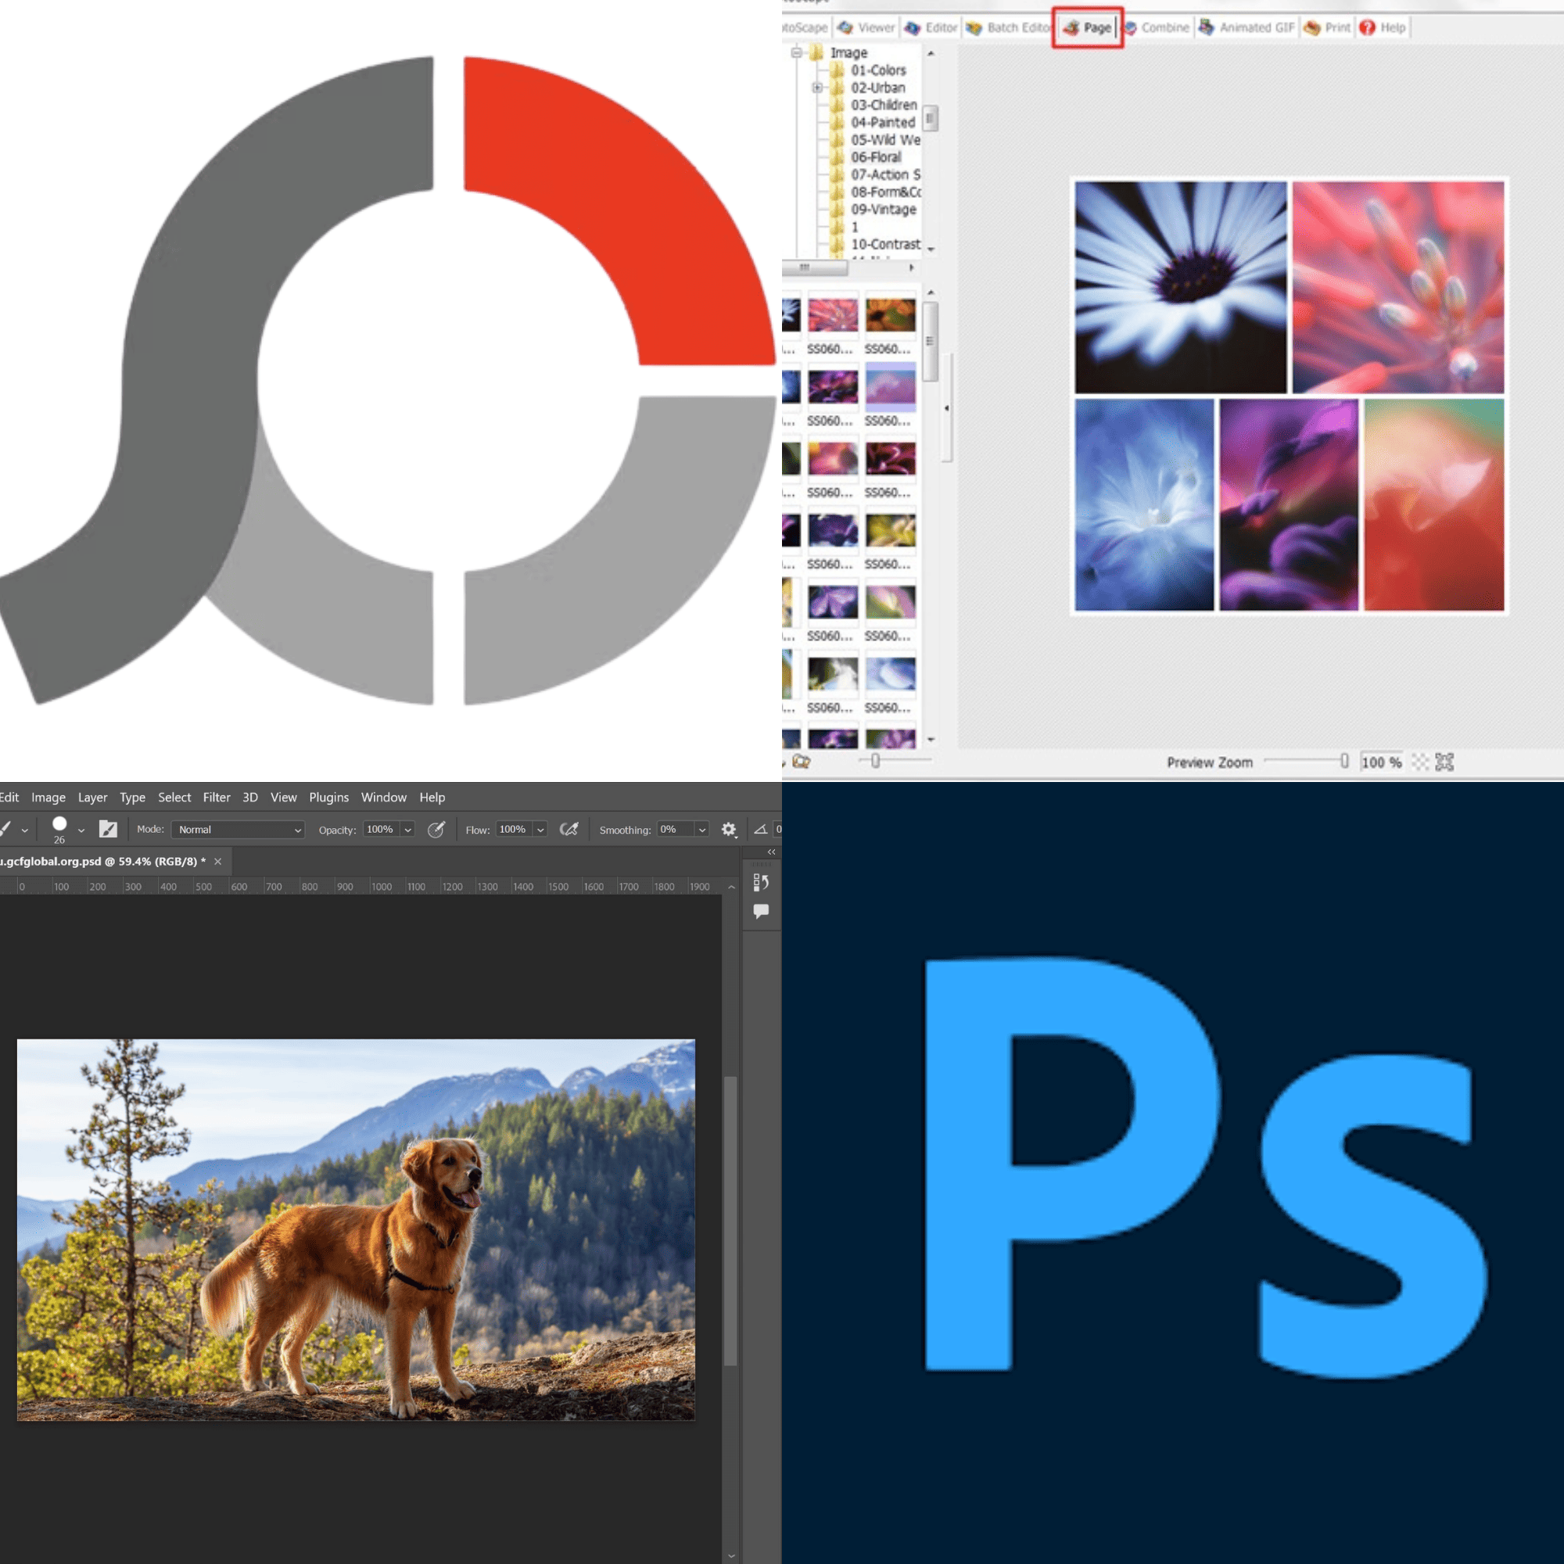This screenshot has width=1564, height=1564.
Task: Click the Animated GIF tab
Action: point(1247,27)
